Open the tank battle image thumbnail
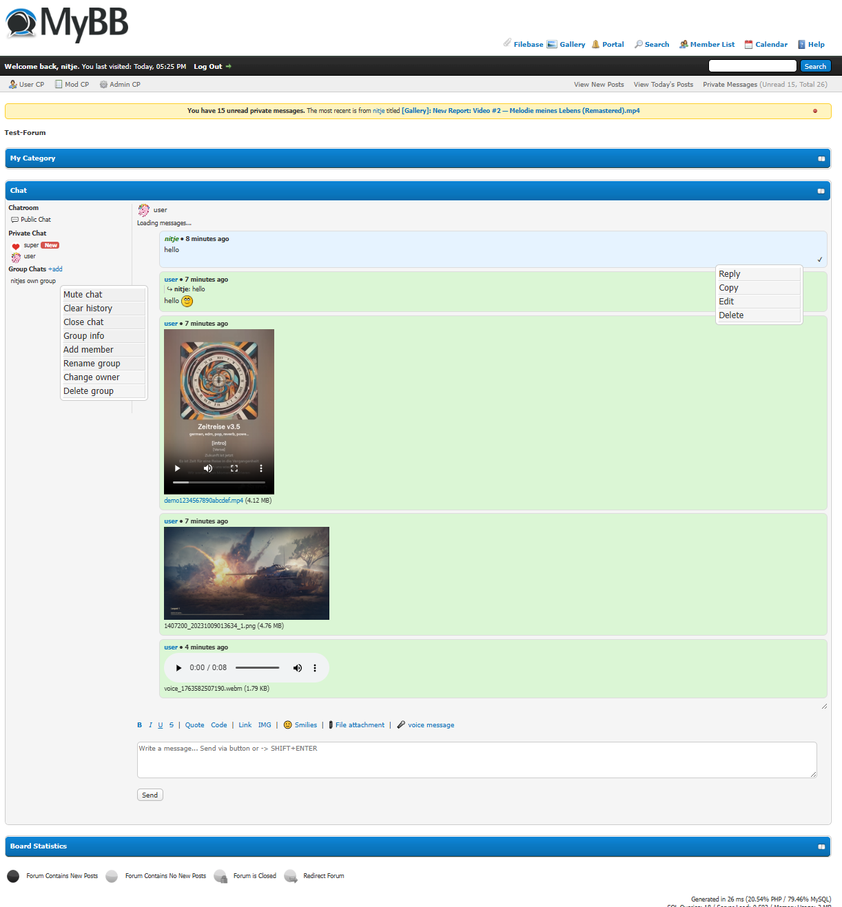 tap(246, 573)
